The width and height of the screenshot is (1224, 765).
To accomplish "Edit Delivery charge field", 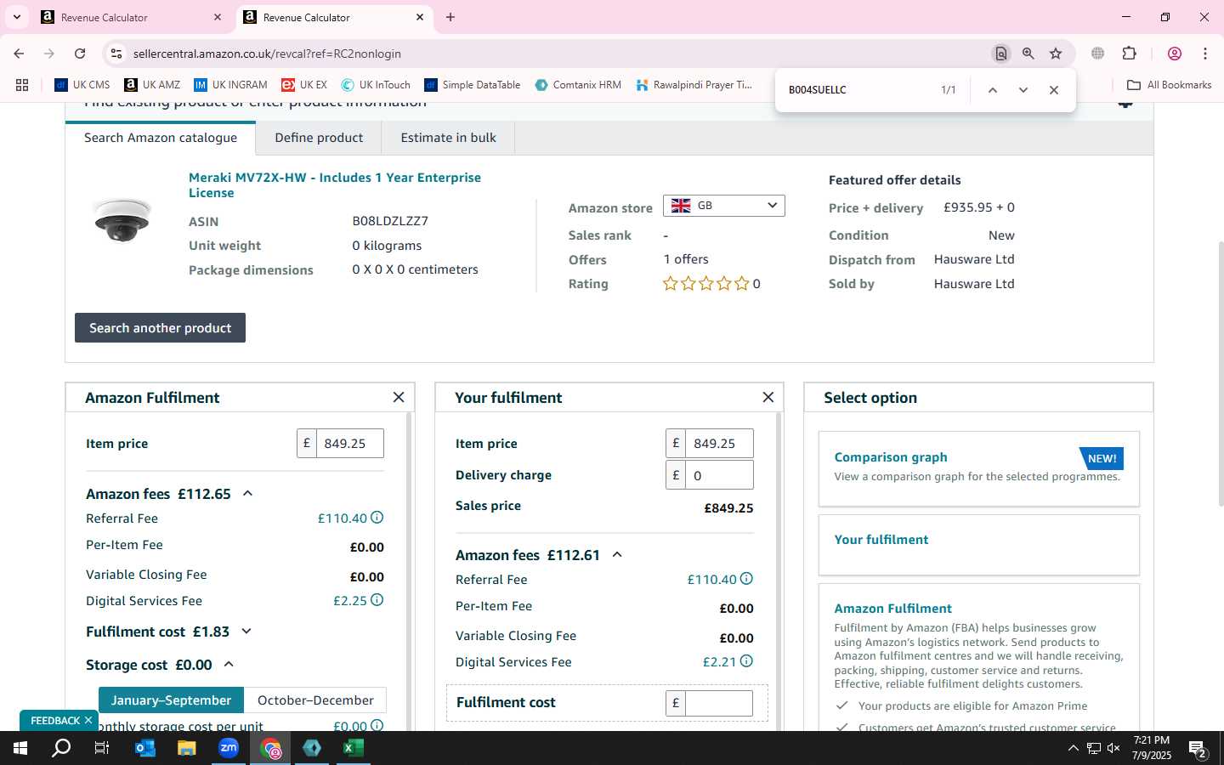I will 719,475.
